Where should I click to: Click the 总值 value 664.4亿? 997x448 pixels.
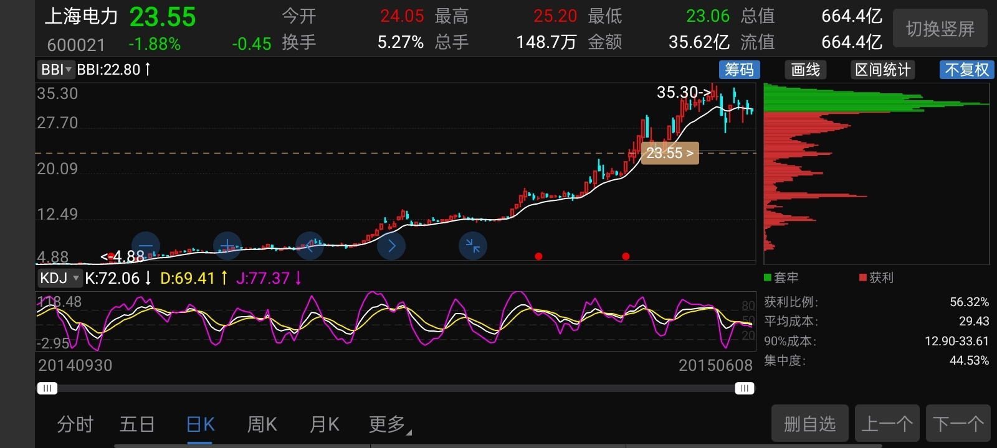tap(852, 16)
